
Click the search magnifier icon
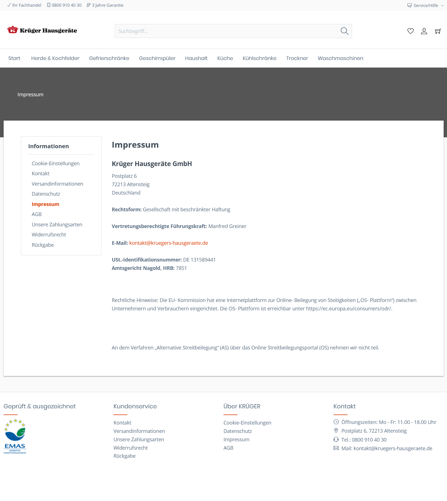(x=344, y=31)
